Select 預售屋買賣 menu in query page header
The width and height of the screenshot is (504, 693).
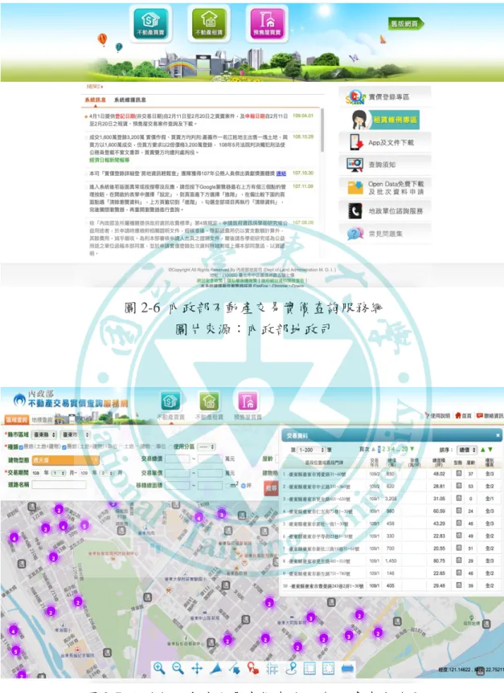tap(248, 406)
